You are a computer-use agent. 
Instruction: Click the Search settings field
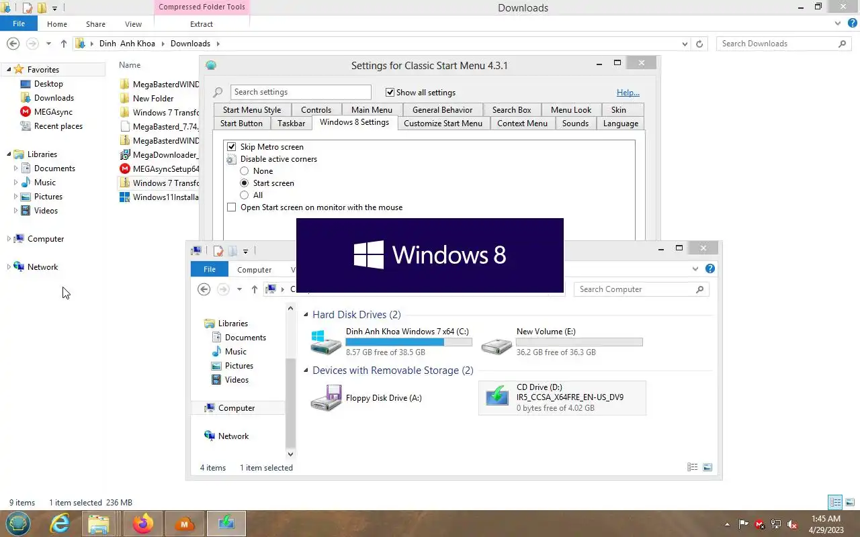(x=301, y=92)
